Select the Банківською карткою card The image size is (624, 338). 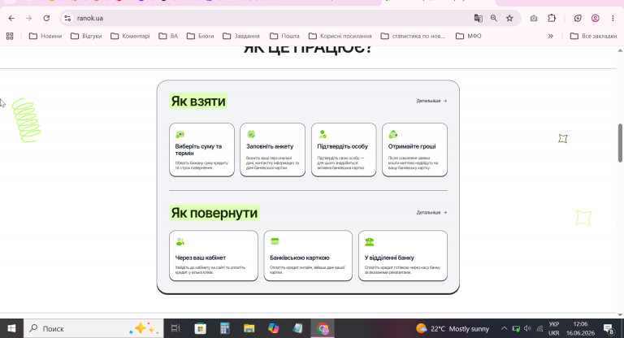click(x=308, y=256)
